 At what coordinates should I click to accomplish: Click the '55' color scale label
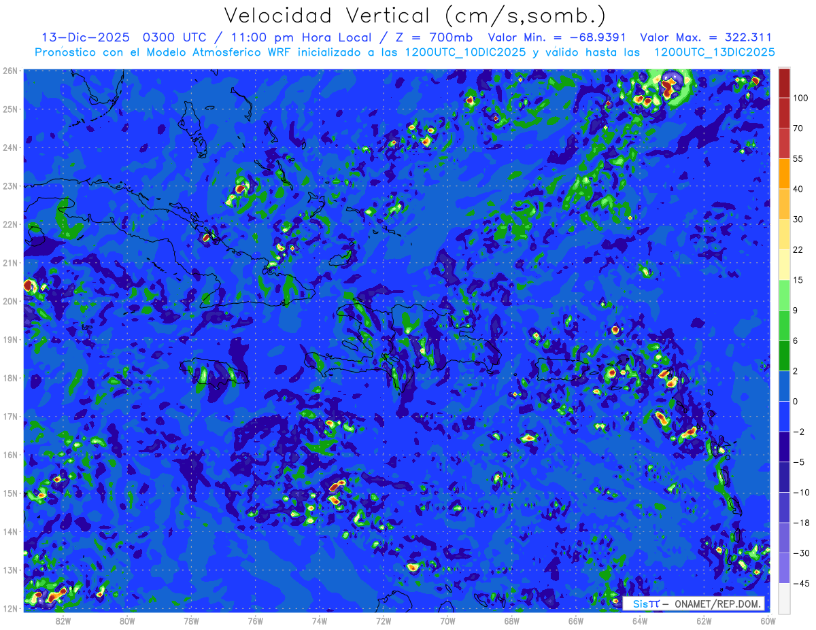[798, 158]
